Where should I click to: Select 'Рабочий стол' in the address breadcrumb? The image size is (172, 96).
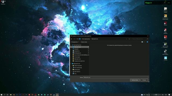[x=95, y=39]
